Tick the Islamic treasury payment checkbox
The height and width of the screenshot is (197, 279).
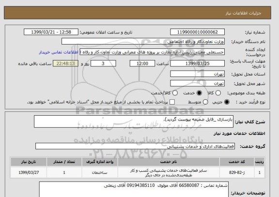click(x=172, y=102)
